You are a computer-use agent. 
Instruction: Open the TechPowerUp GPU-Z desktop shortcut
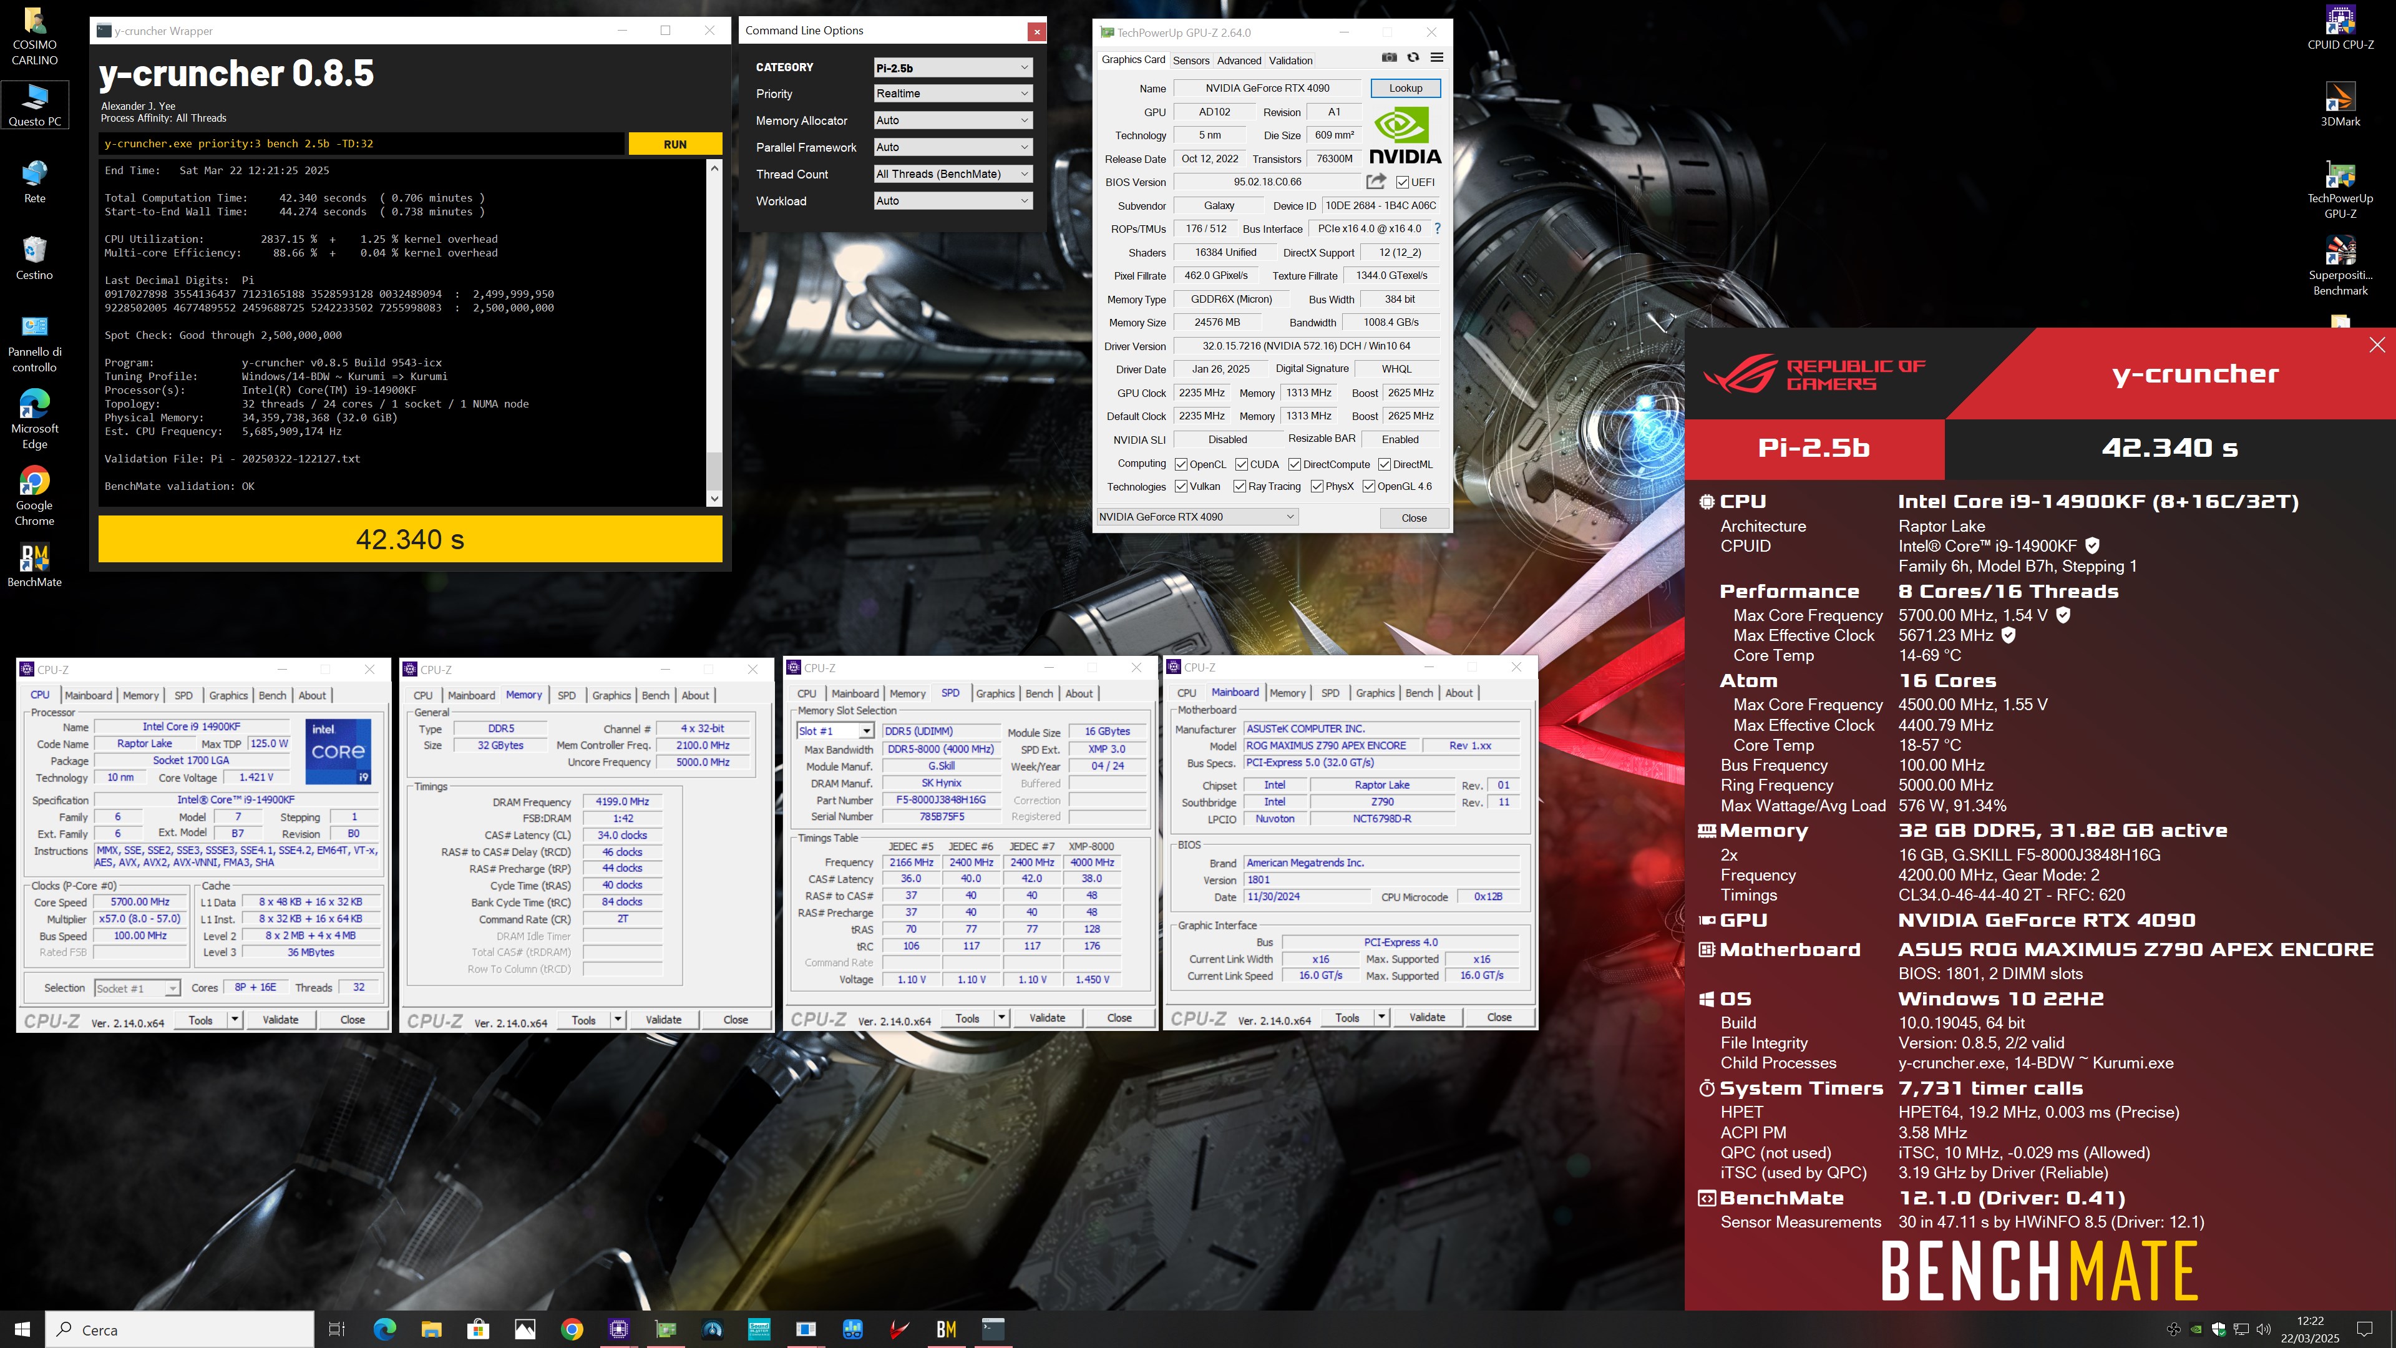[2340, 190]
